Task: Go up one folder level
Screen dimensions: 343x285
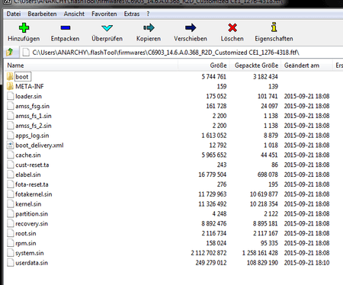Action: click(x=10, y=53)
